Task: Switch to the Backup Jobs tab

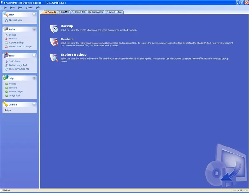Action: pos(79,12)
